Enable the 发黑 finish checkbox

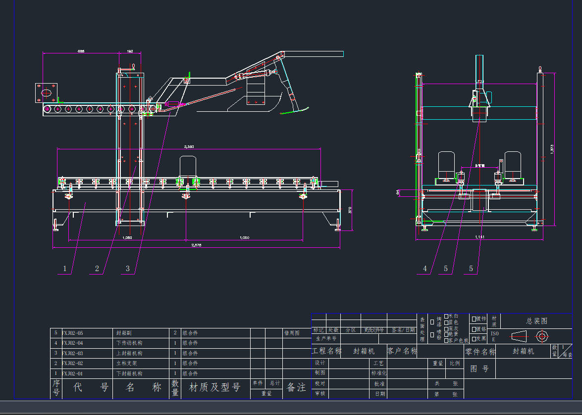[x=474, y=339]
